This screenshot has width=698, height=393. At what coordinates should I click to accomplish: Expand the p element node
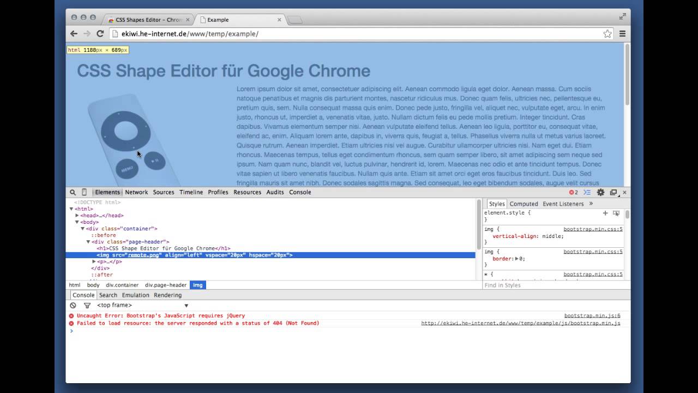(94, 261)
